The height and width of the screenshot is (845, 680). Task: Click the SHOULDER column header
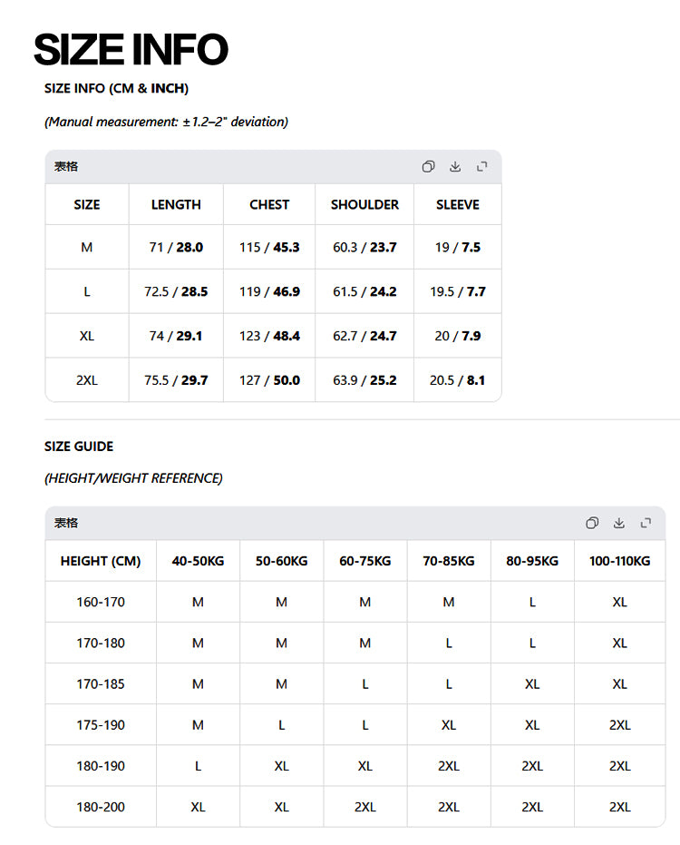click(x=364, y=205)
